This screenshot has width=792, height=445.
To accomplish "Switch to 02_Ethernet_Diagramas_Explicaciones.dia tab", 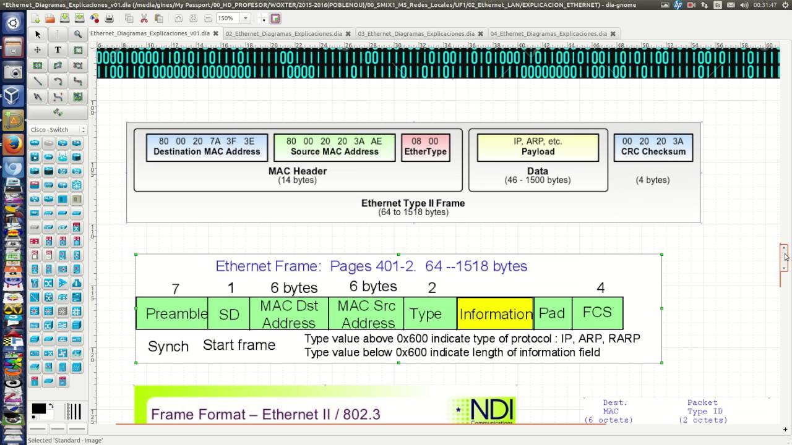I will tap(283, 33).
